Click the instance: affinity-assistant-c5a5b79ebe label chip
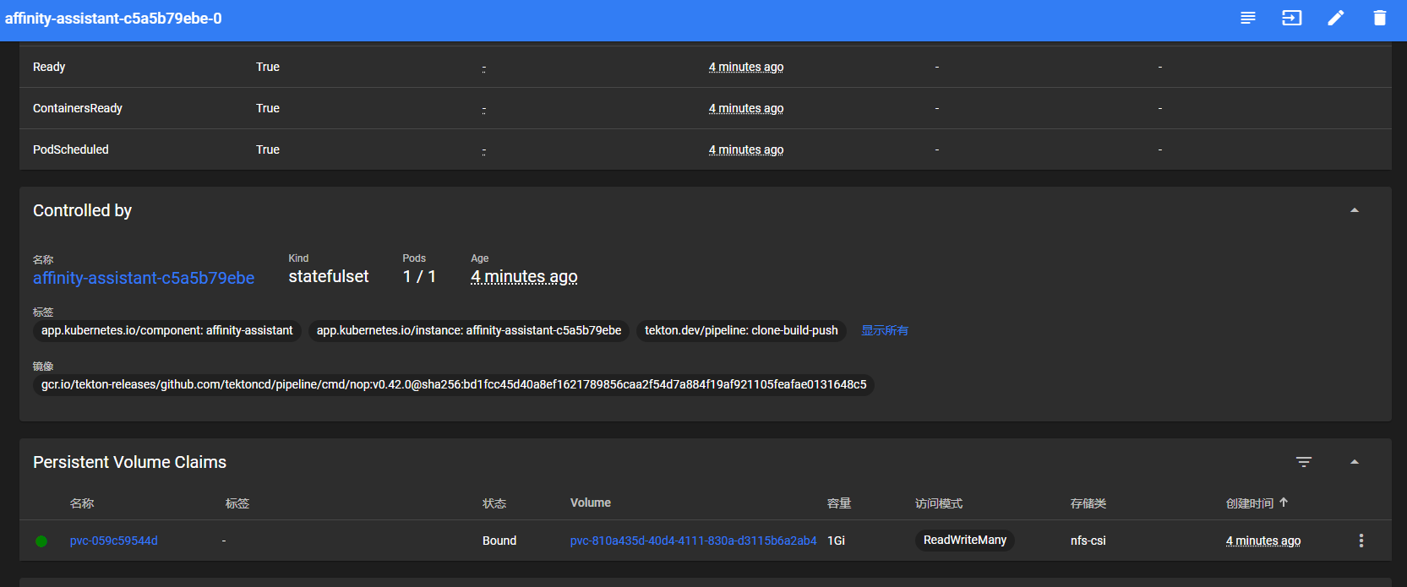The width and height of the screenshot is (1407, 587). click(469, 330)
